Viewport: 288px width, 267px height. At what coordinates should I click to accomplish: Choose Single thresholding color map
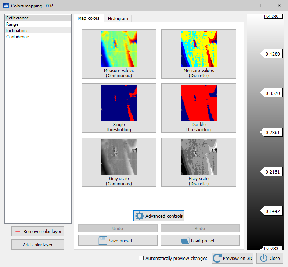119,108
